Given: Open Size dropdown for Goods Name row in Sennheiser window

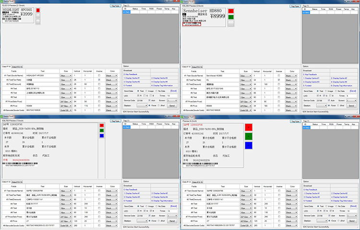Looking at the screenshot, I should click(x=244, y=76).
